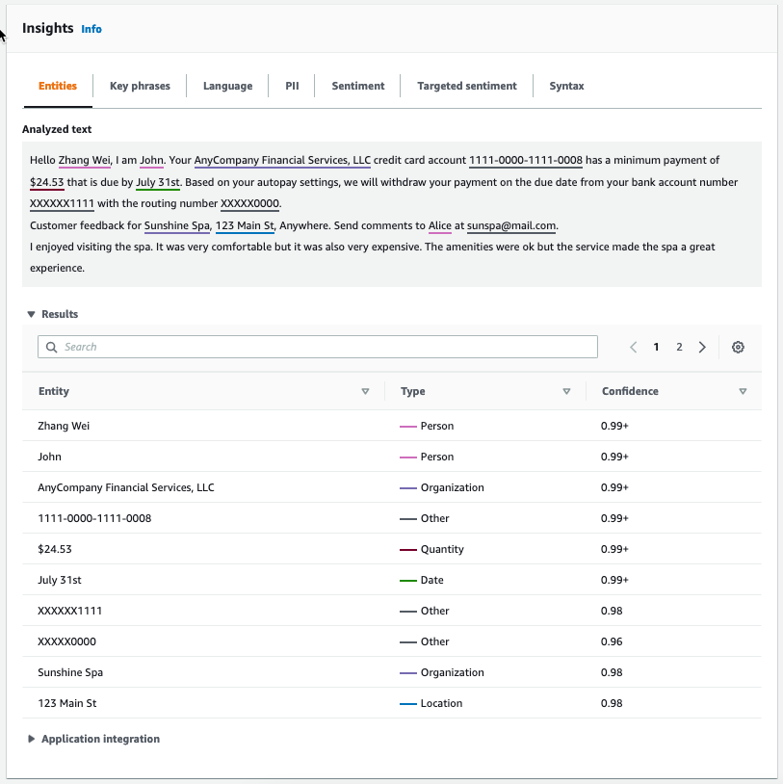Click underlined entity Sunshine Spa in text
This screenshot has width=783, height=784.
176,226
